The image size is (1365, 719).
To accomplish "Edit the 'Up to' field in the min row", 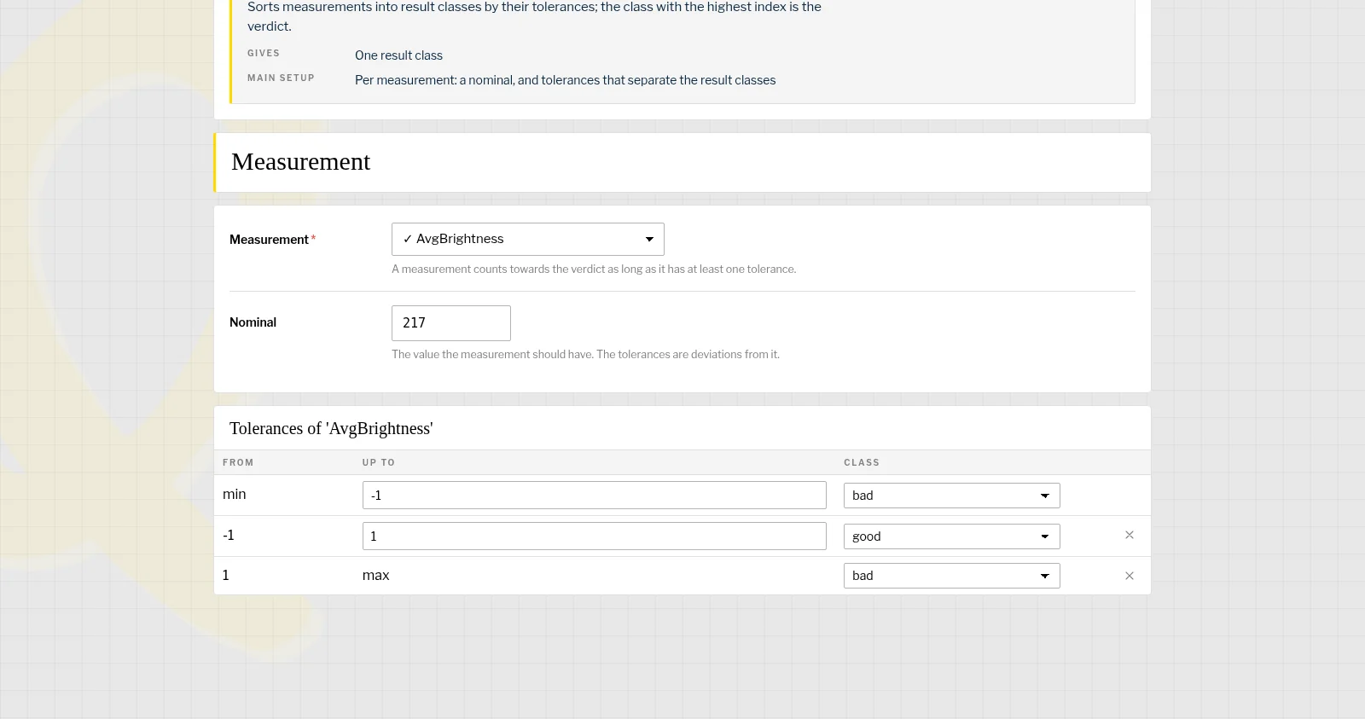I will [594, 496].
